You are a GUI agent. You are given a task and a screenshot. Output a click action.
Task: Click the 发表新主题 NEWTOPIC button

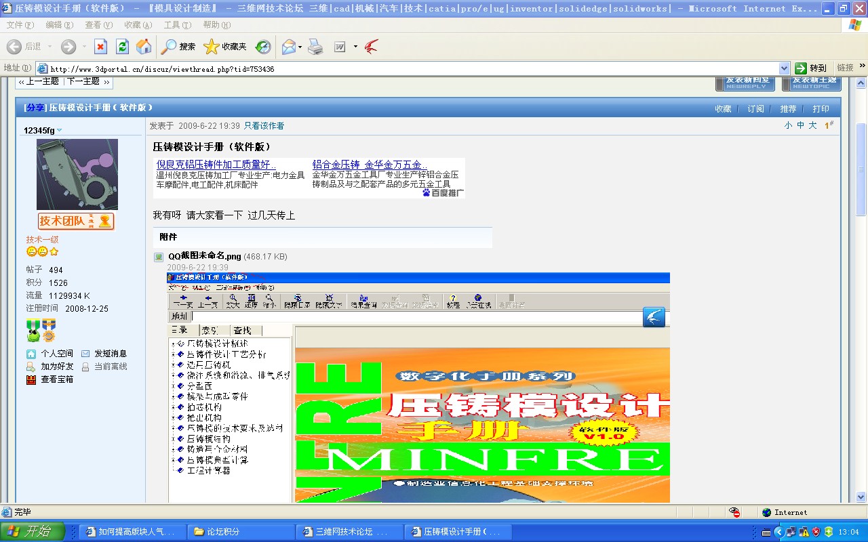[812, 83]
